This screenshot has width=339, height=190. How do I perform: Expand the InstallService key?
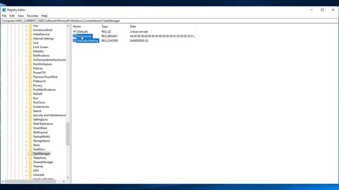click(26, 34)
